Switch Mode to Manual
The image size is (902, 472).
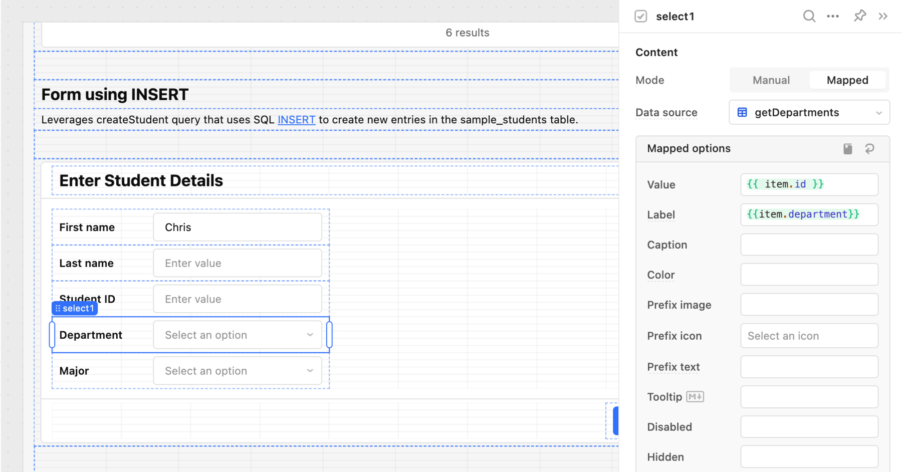pyautogui.click(x=771, y=80)
